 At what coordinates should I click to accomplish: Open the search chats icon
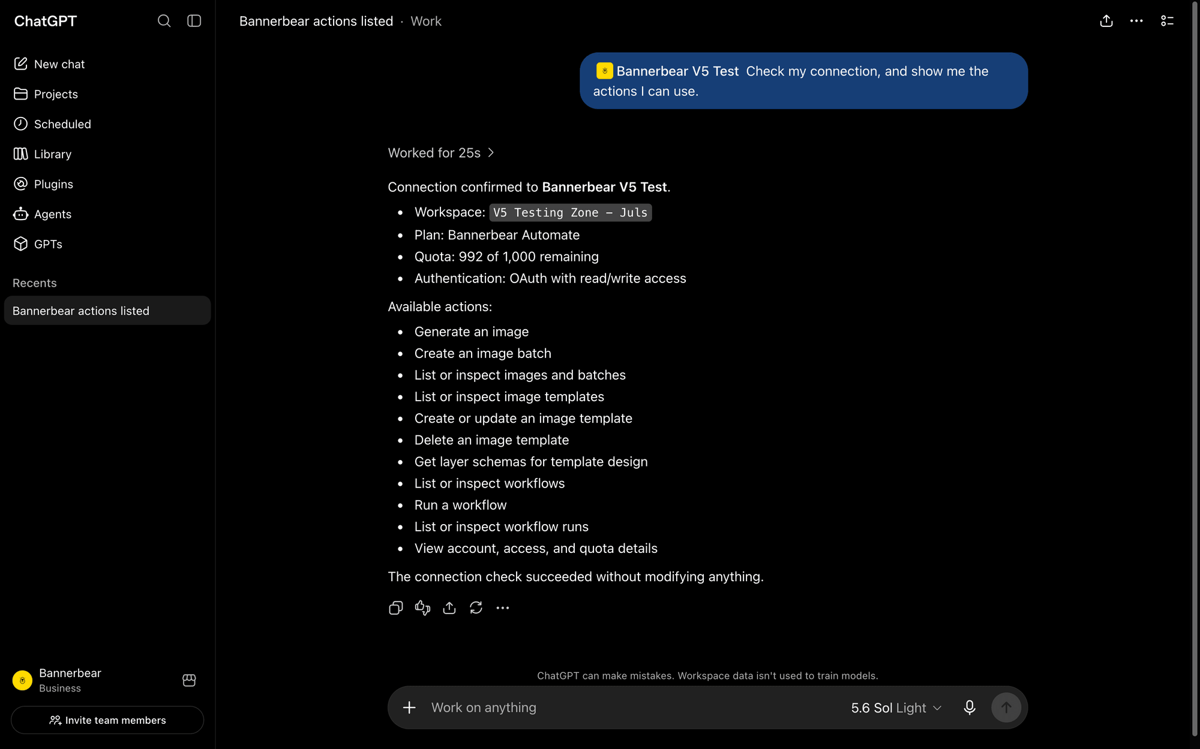[x=164, y=21]
